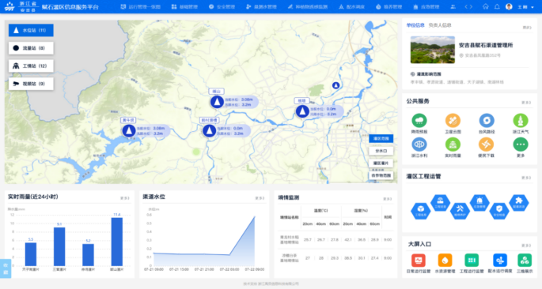Expand 更多 in the 实时雨量 panel

(124, 198)
